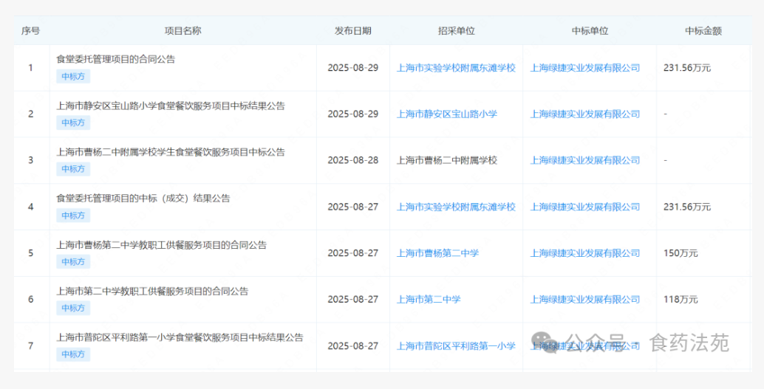
Task: Click the 序号 column header
Action: coord(31,31)
